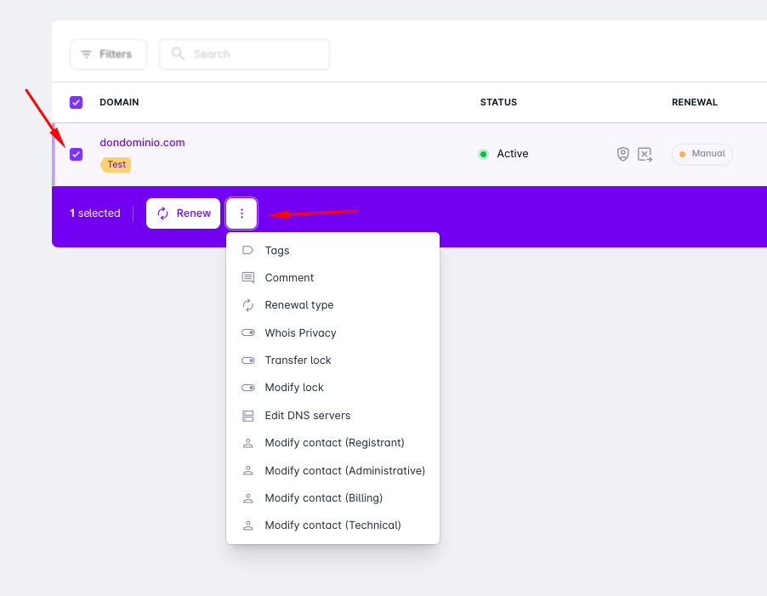Uncheck the dondominio.com row checkbox

point(77,154)
